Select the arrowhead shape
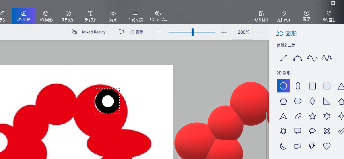The width and height of the screenshot is (344, 159). [x=283, y=116]
